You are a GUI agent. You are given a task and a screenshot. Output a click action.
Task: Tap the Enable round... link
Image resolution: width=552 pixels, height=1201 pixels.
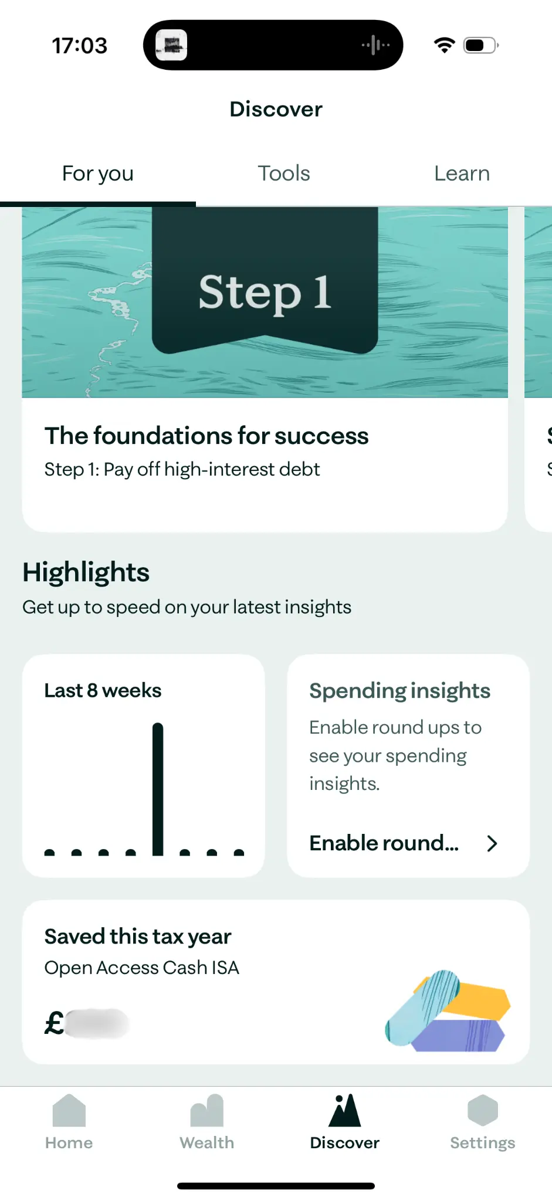[x=384, y=843]
